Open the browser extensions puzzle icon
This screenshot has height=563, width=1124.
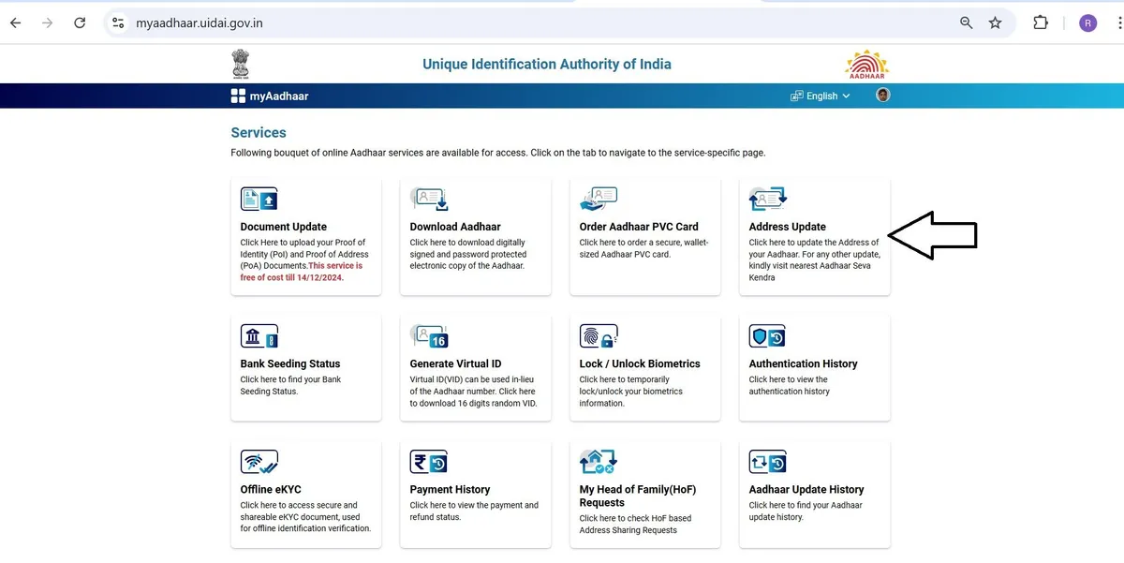(x=1040, y=22)
